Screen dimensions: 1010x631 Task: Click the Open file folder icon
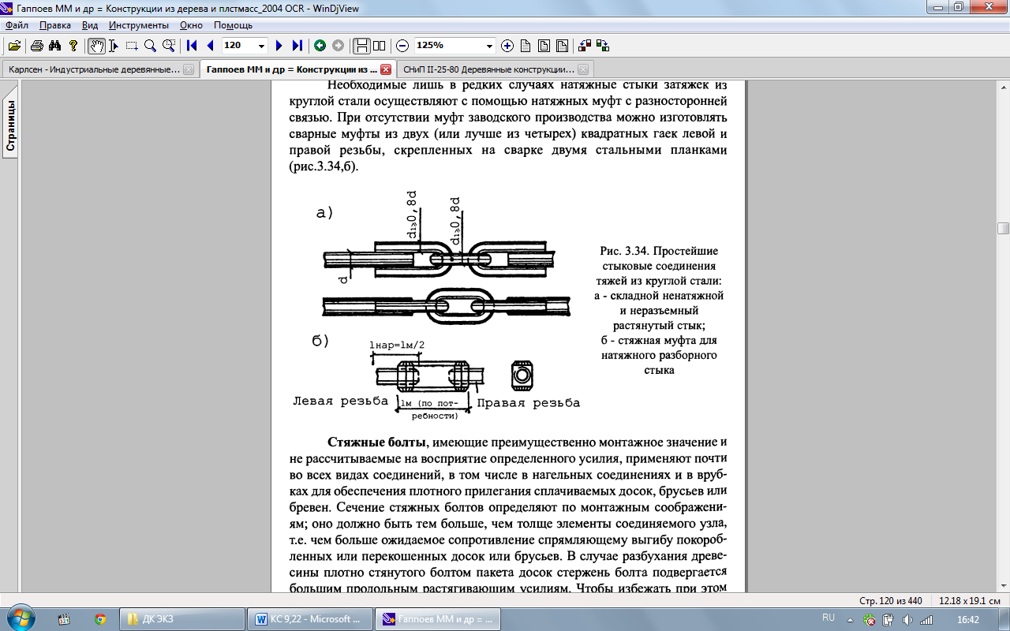coord(14,46)
